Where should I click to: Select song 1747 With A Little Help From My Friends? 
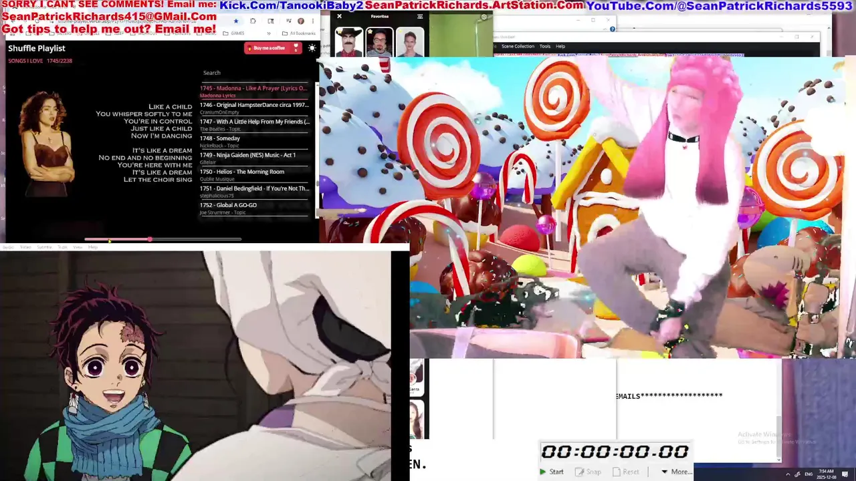point(254,124)
